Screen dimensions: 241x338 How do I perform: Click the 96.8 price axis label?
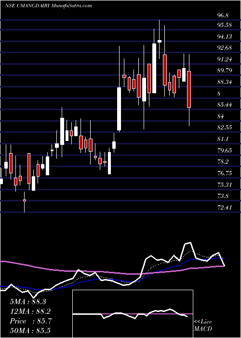coord(223,15)
